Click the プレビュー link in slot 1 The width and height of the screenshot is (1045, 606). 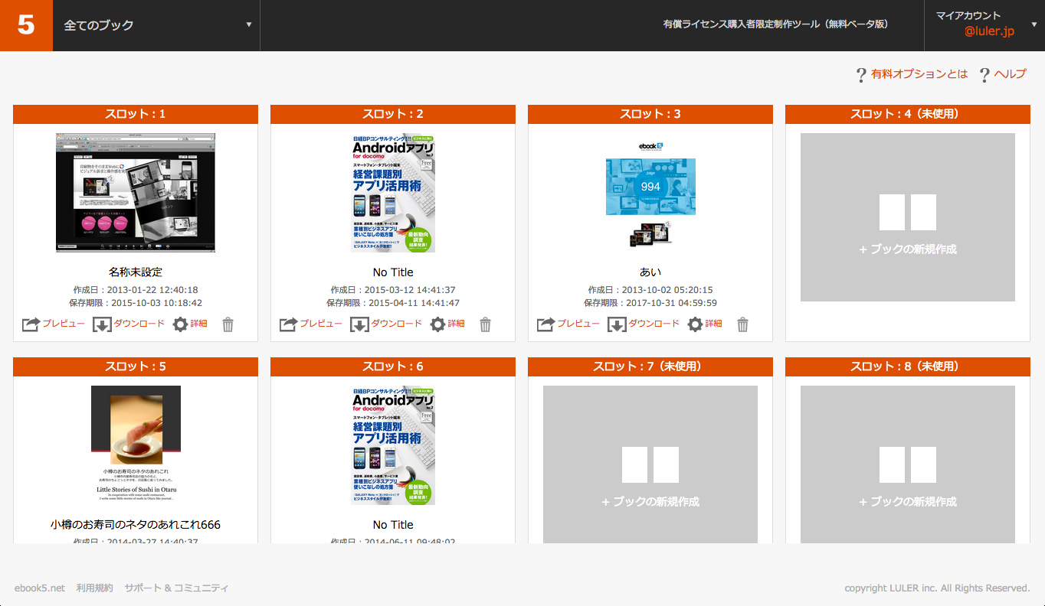click(x=64, y=324)
